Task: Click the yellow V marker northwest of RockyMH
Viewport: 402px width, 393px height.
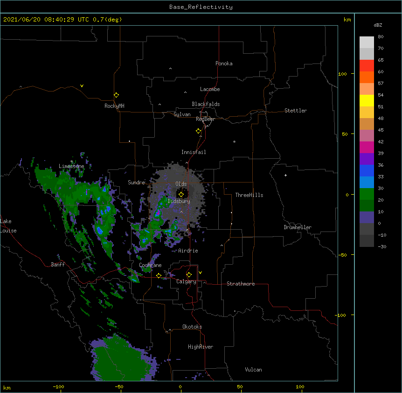Action: pos(82,86)
